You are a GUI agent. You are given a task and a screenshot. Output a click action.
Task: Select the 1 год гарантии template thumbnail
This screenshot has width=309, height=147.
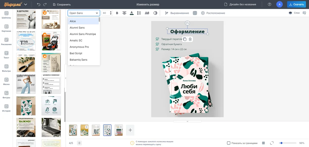(26, 41)
